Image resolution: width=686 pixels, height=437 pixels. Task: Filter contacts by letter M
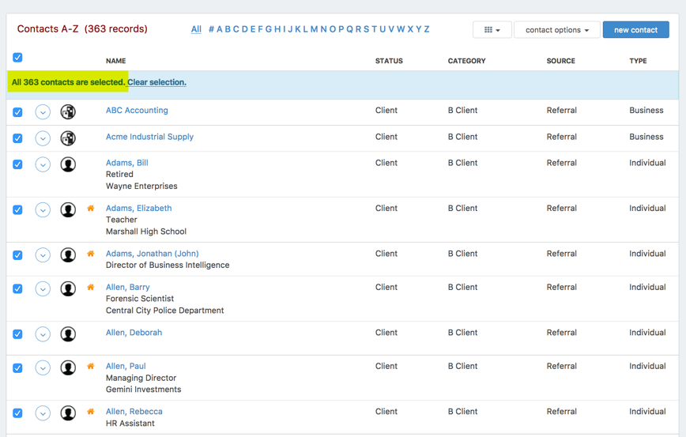coord(314,29)
